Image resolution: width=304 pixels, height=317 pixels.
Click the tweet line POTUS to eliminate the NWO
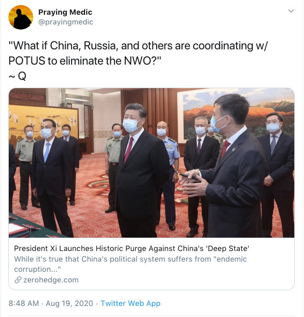(85, 60)
